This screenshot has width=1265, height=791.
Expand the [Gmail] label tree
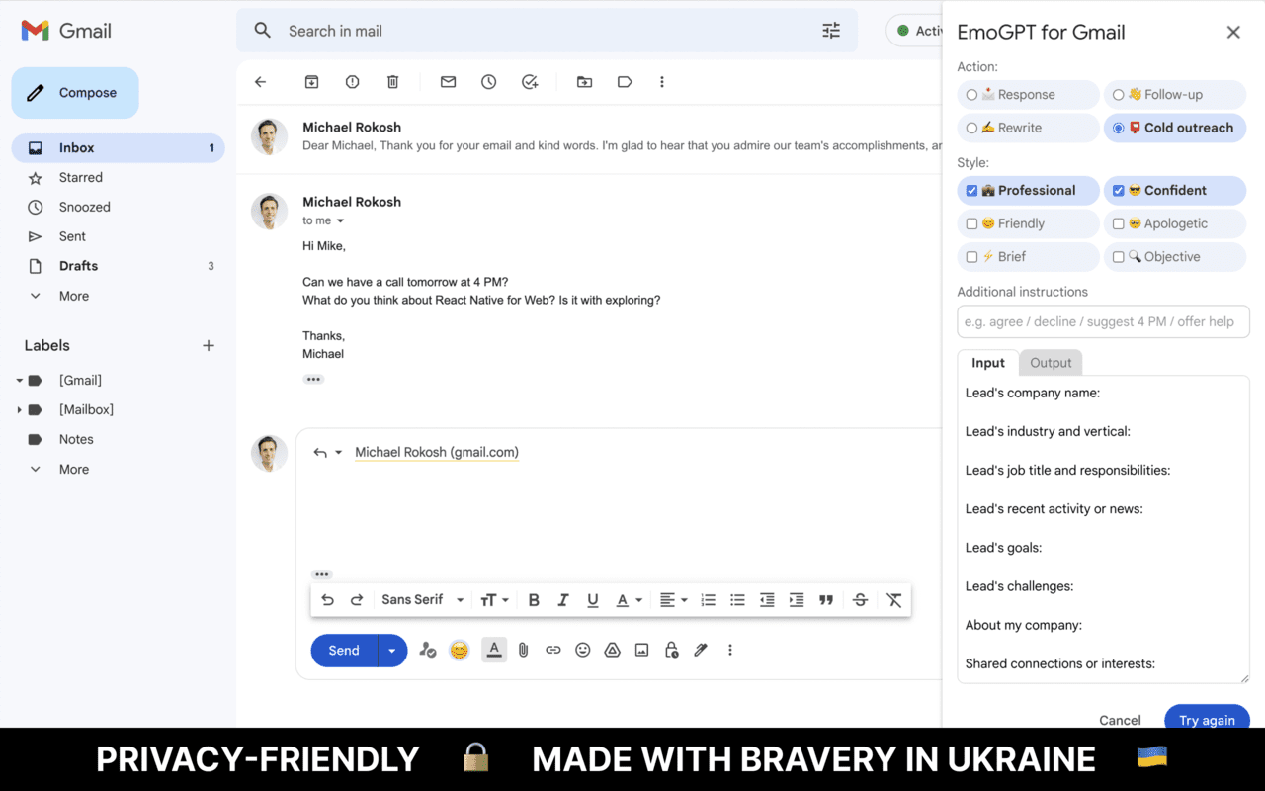(x=19, y=381)
